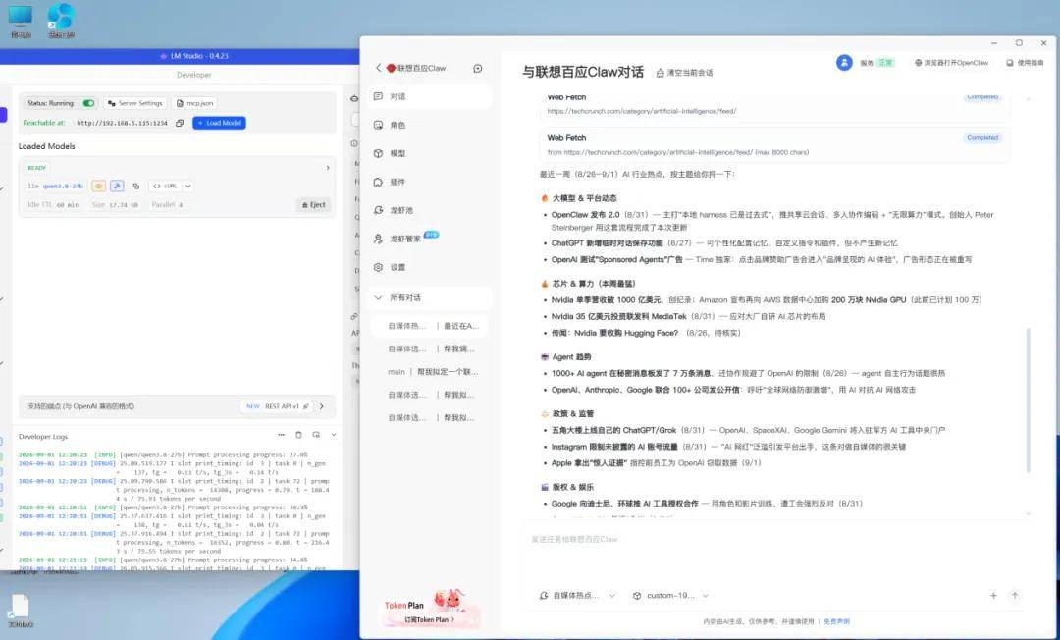
Task: Open the 模型 (models) sidebar item
Action: (x=430, y=153)
